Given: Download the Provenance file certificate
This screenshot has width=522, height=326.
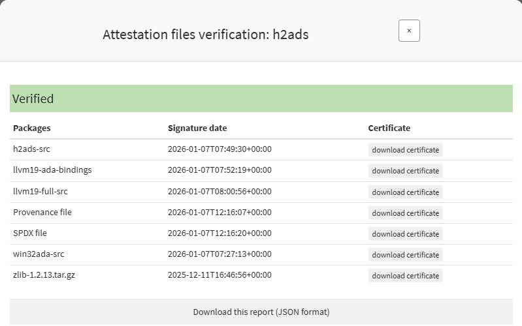Looking at the screenshot, I should (x=405, y=213).
